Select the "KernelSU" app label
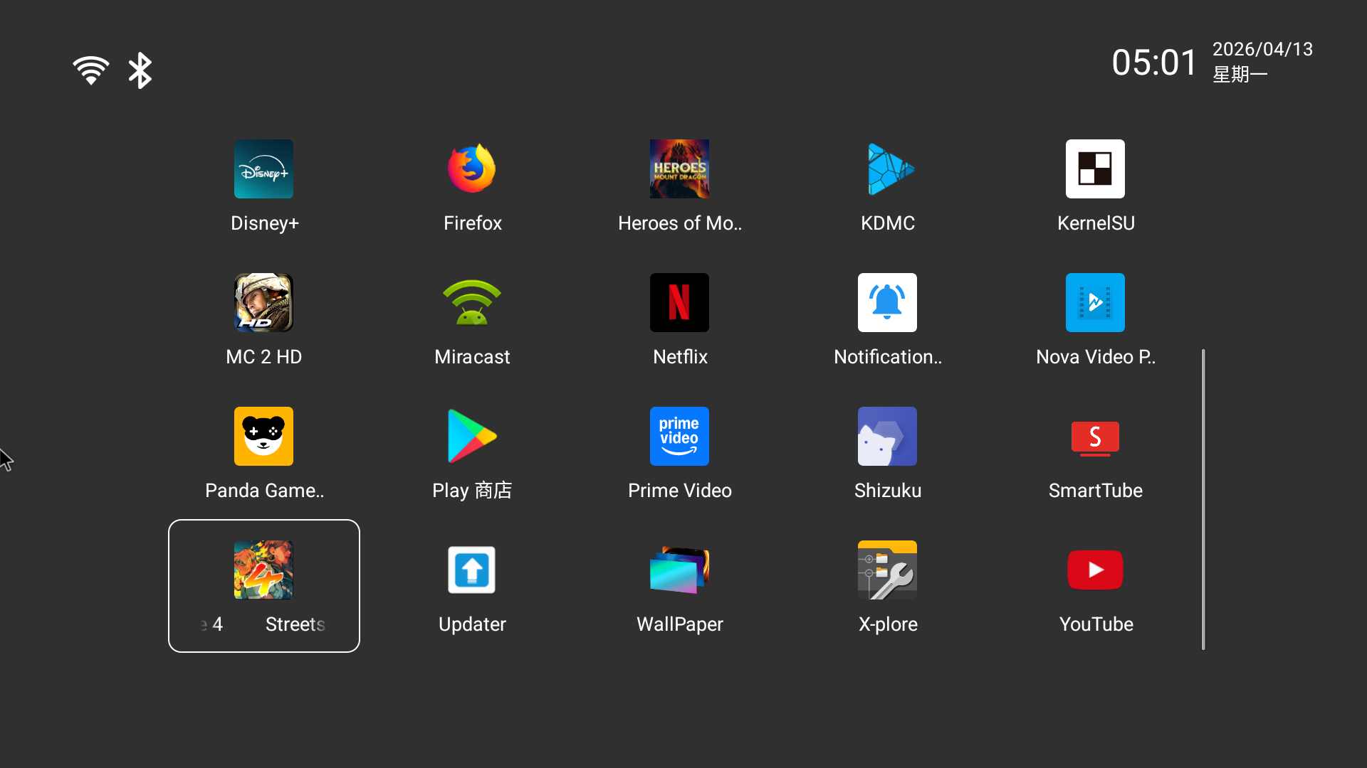This screenshot has width=1367, height=768. click(x=1096, y=223)
